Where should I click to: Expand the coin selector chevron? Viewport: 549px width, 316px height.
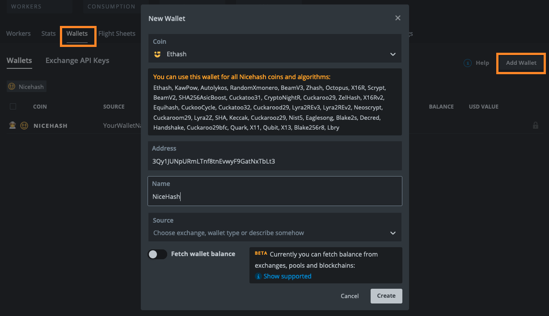click(x=393, y=54)
